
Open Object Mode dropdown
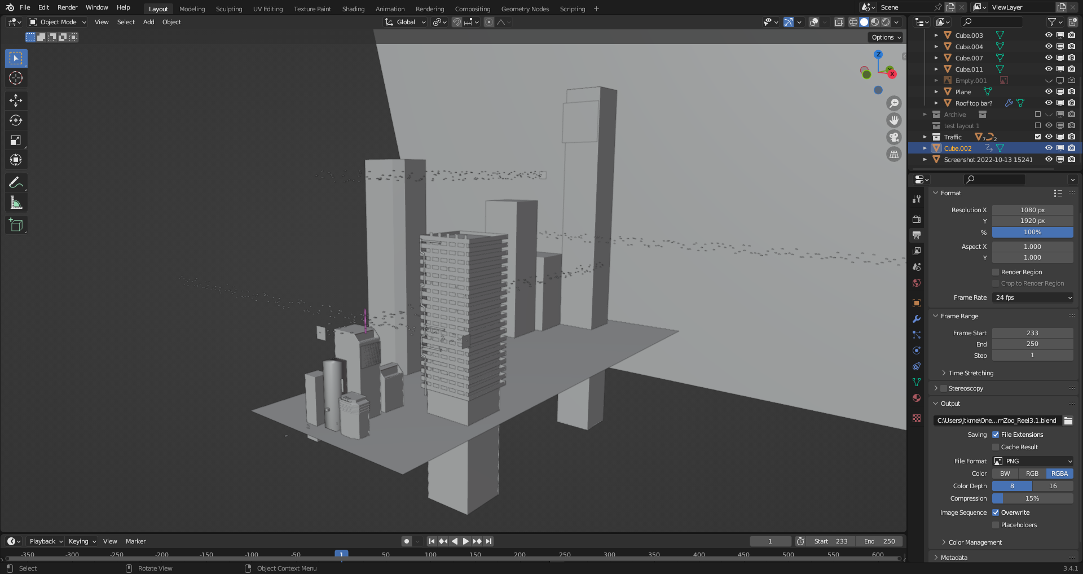pyautogui.click(x=58, y=22)
